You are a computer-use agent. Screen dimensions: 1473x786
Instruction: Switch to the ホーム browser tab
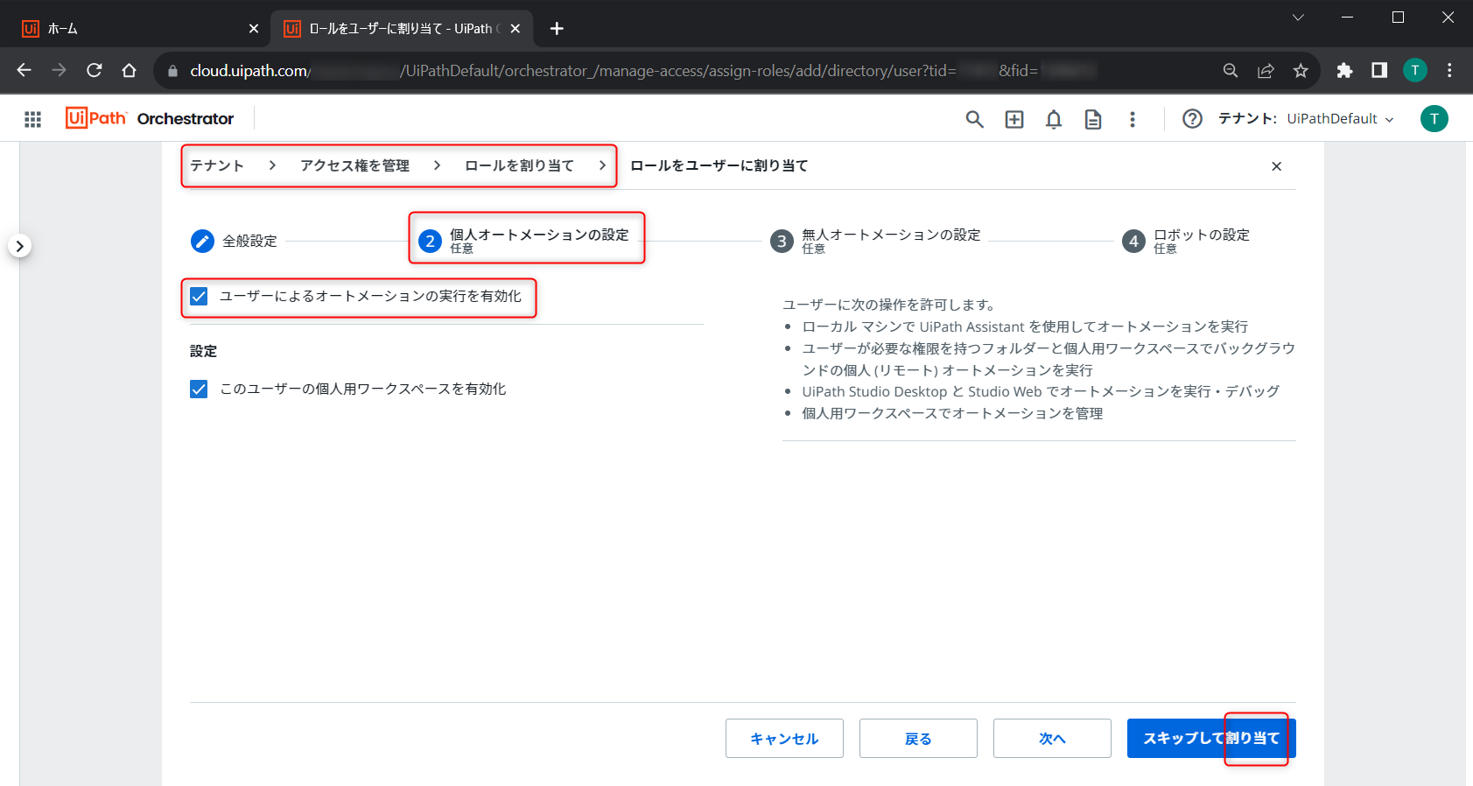(x=138, y=29)
